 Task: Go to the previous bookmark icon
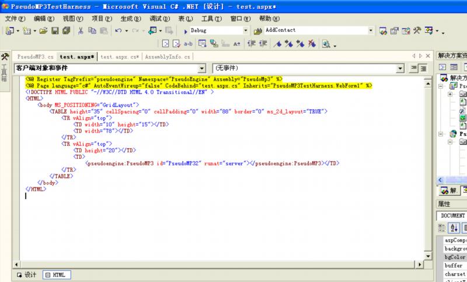point(300,44)
